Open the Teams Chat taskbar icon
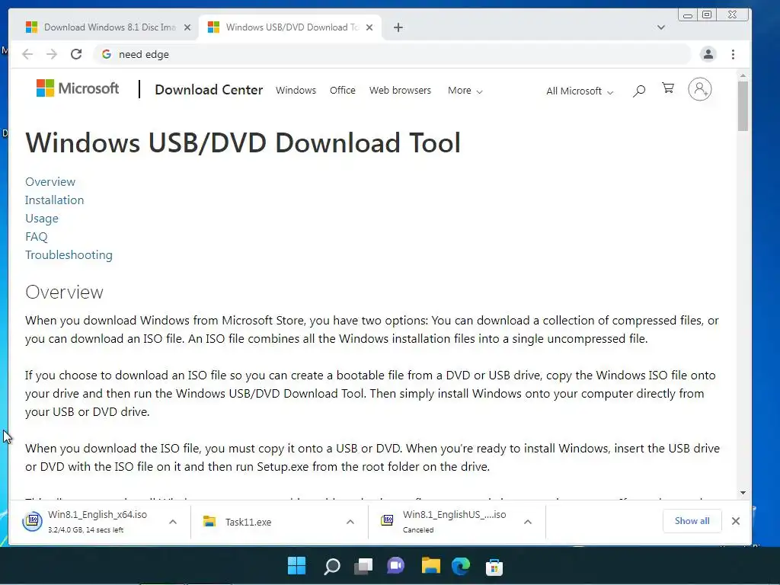780x585 pixels. pyautogui.click(x=396, y=566)
